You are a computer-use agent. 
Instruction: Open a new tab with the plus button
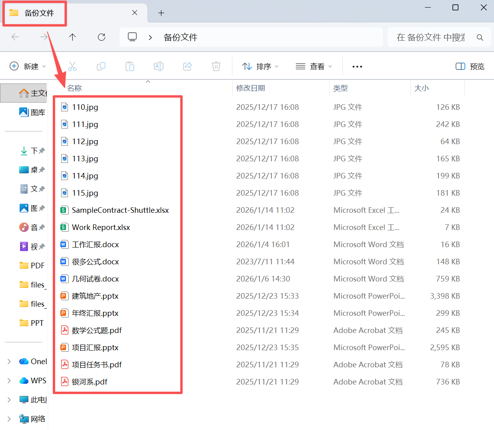[x=161, y=12]
